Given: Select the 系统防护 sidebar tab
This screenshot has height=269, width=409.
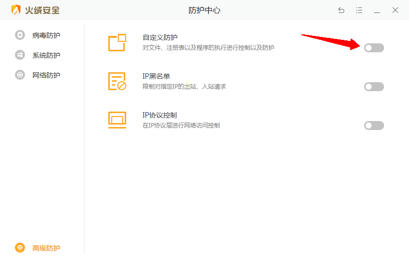Looking at the screenshot, I should click(x=46, y=55).
